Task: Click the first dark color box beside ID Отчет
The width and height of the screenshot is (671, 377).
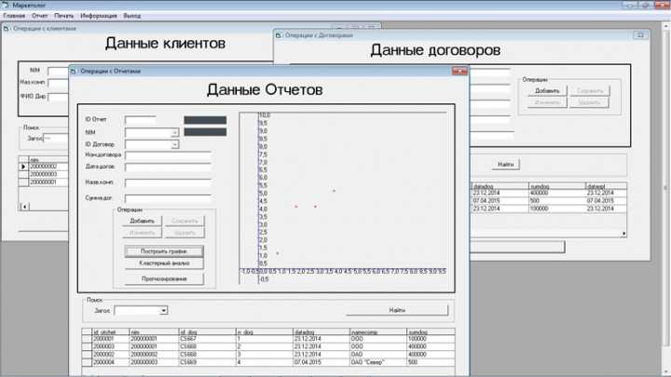Action: (x=205, y=120)
